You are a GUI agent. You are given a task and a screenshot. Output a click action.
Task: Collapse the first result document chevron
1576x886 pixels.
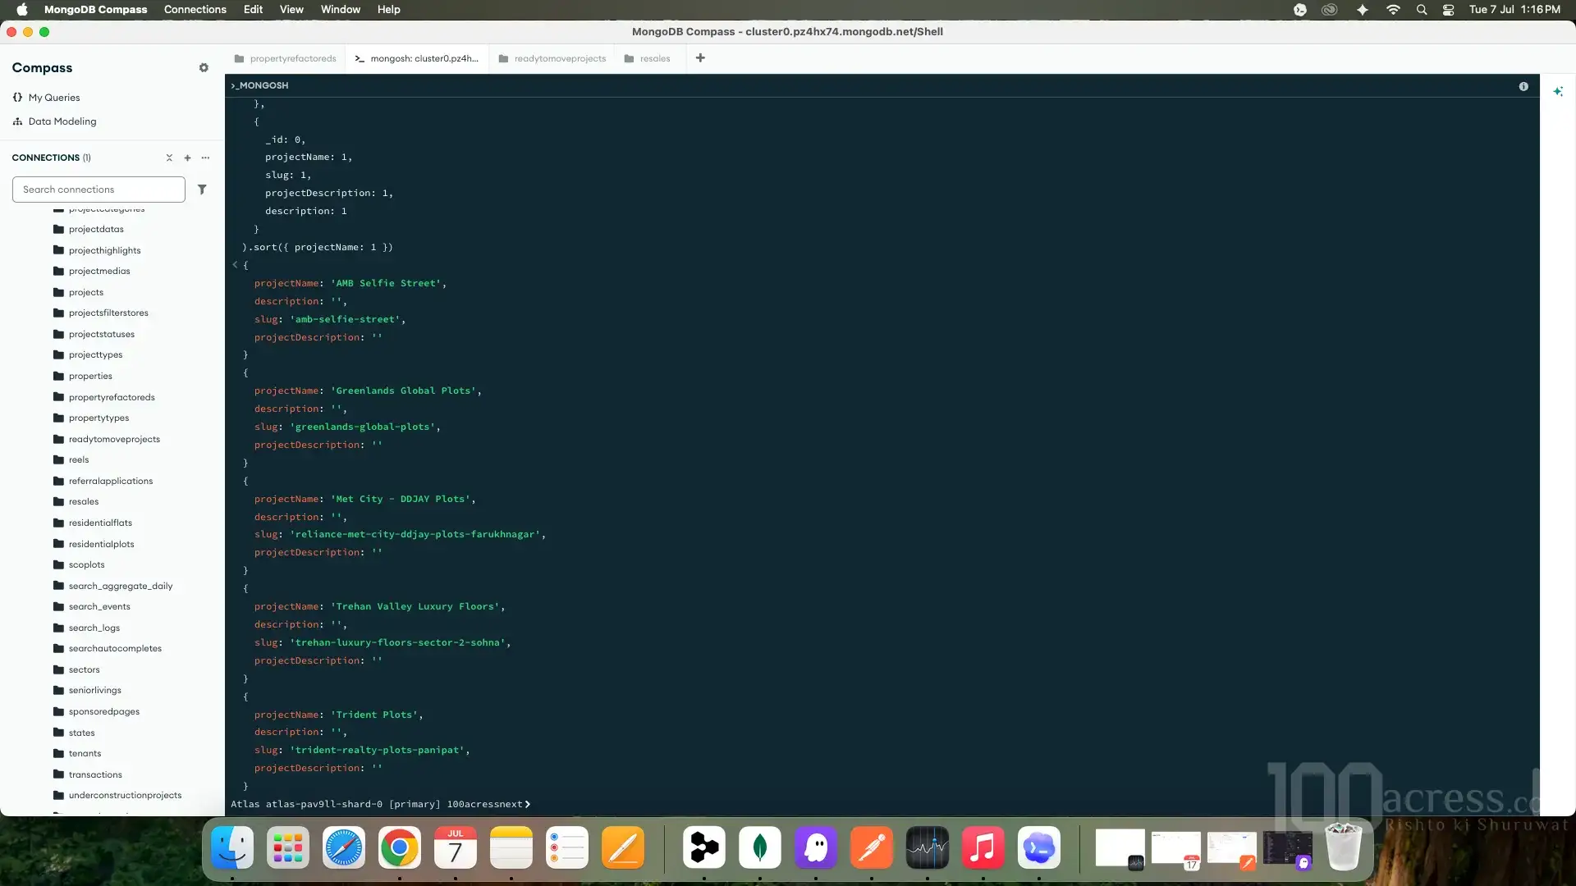pyautogui.click(x=235, y=265)
